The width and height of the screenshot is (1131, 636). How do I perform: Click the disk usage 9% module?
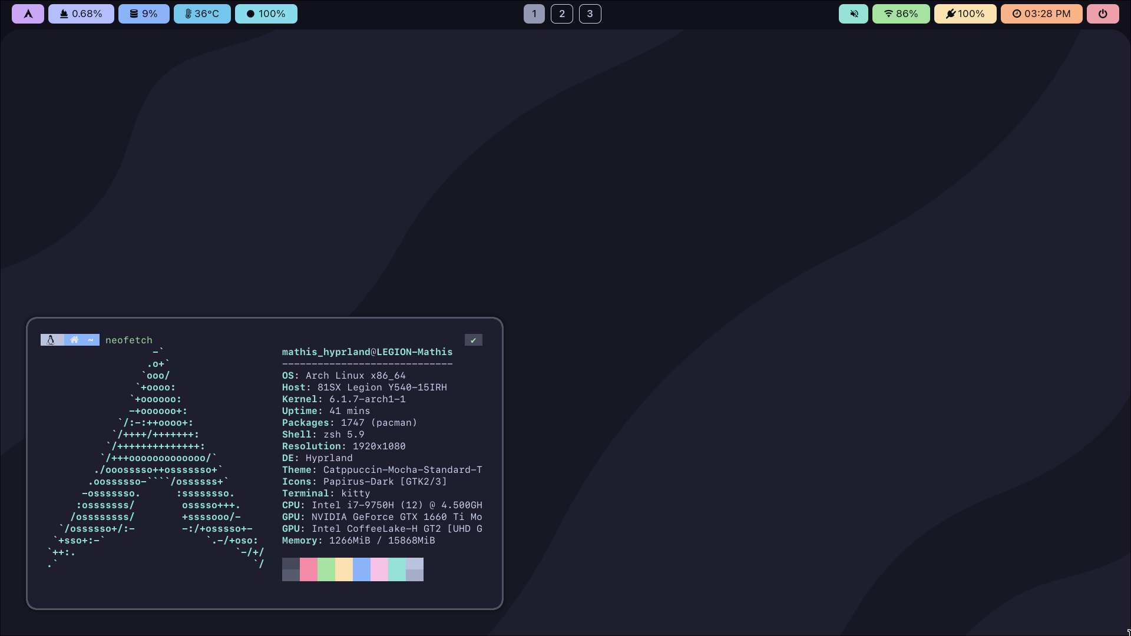[x=144, y=14]
